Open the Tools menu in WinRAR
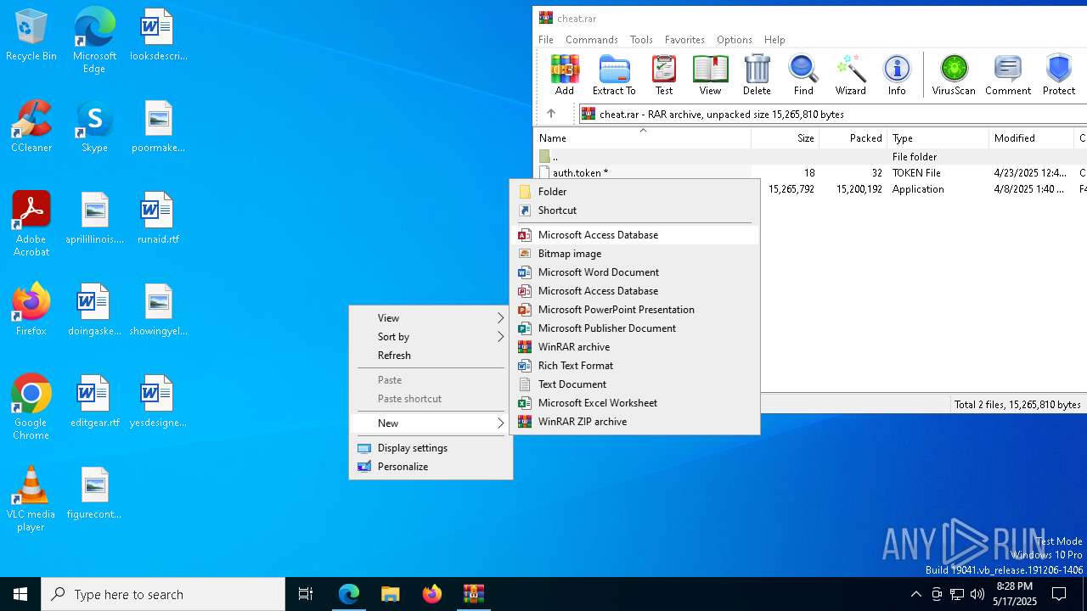 tap(641, 40)
